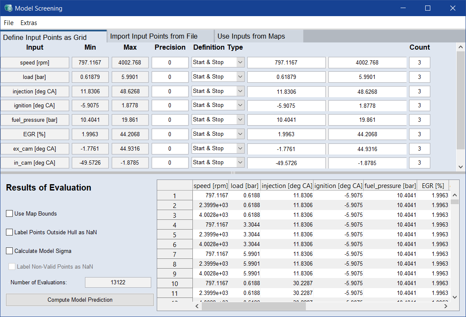The width and height of the screenshot is (466, 317).
Task: Switch to Import Input Points from File tab
Action: pyautogui.click(x=160, y=36)
